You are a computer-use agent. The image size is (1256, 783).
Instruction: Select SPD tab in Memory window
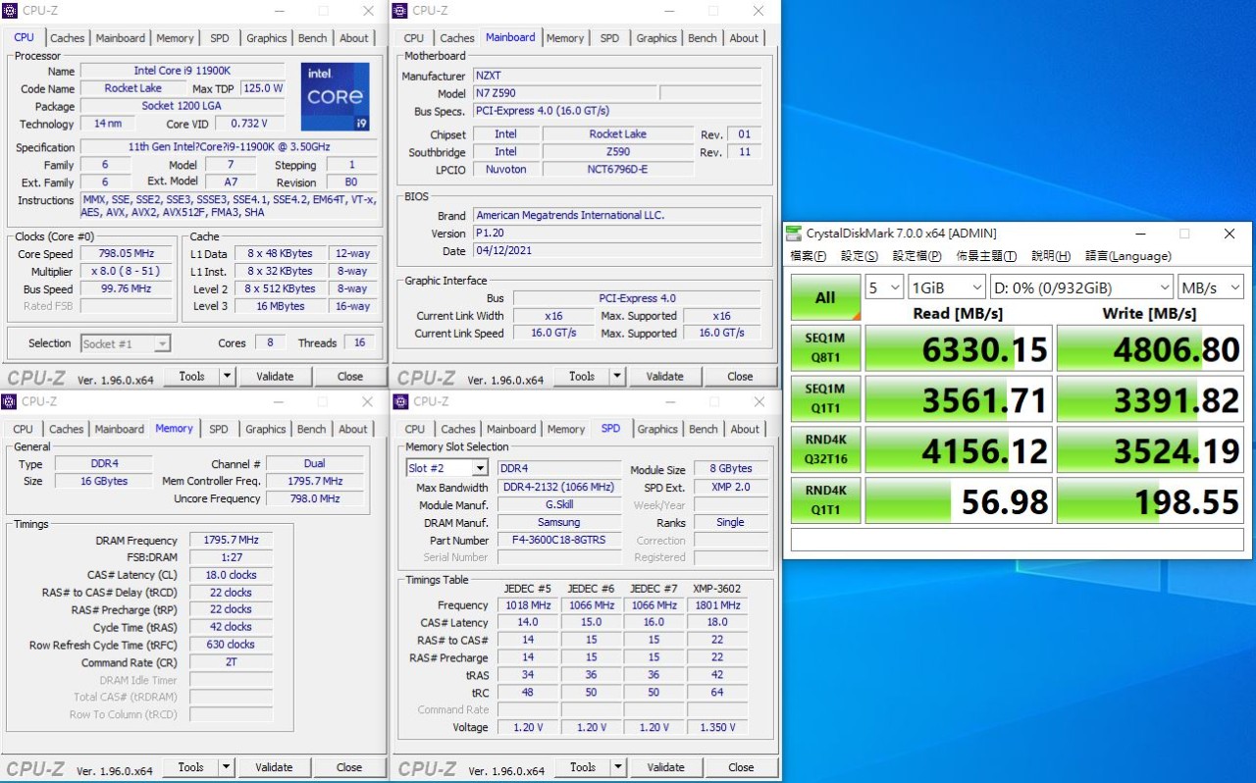point(219,429)
